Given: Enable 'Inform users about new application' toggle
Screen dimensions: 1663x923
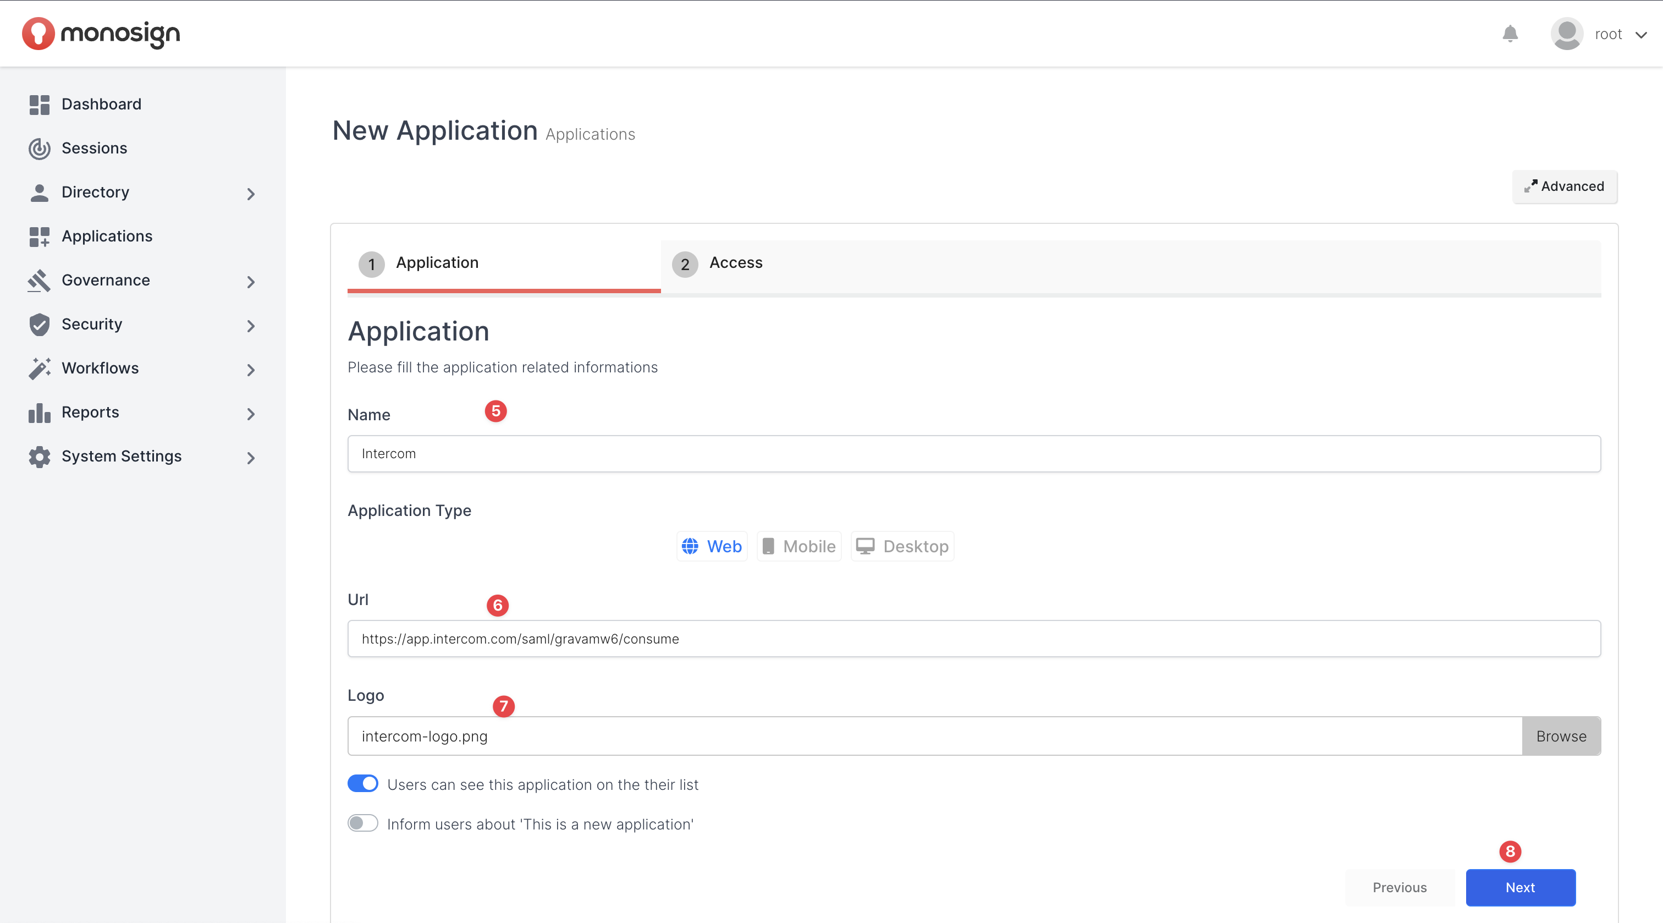Looking at the screenshot, I should point(363,823).
